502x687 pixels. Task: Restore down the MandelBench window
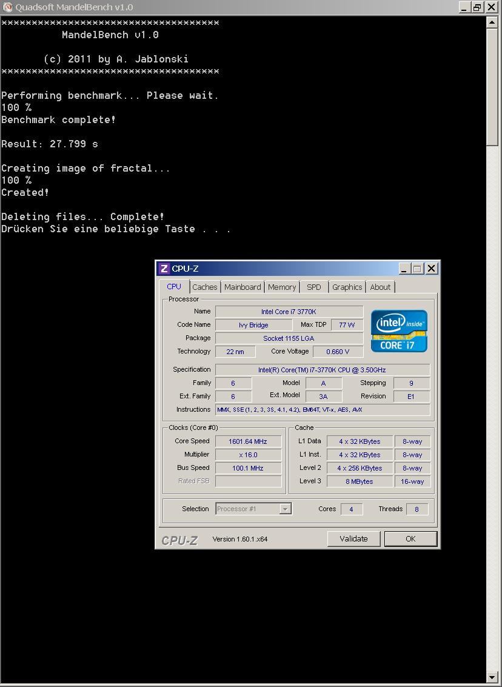tap(478, 7)
